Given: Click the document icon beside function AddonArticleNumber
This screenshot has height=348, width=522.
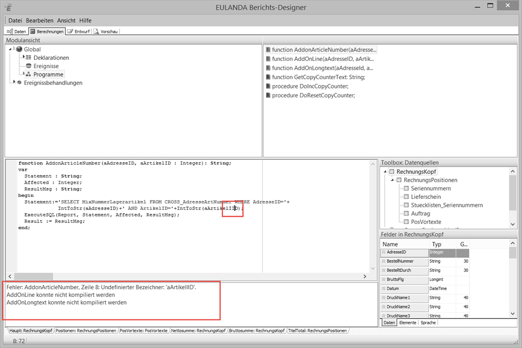Looking at the screenshot, I should tap(268, 50).
